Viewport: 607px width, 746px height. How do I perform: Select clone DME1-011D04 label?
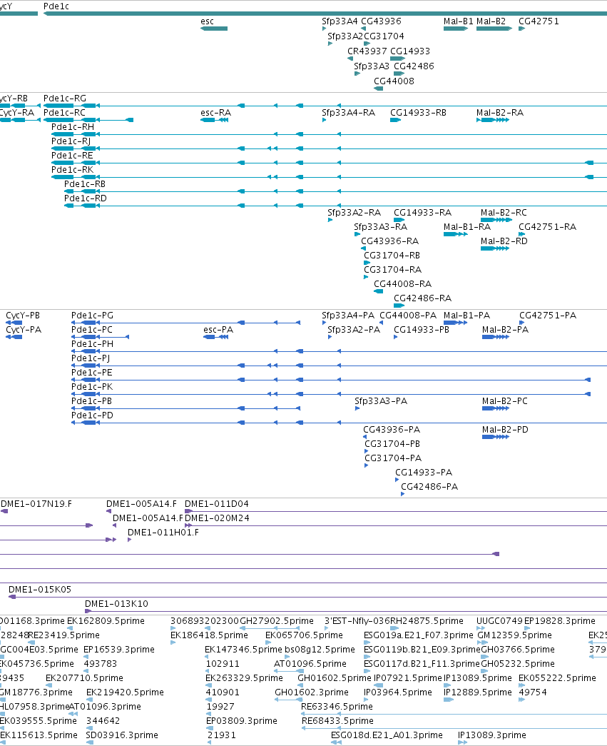[x=216, y=504]
